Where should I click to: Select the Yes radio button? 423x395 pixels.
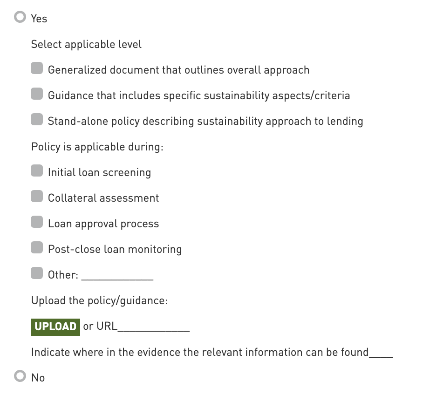(x=20, y=18)
